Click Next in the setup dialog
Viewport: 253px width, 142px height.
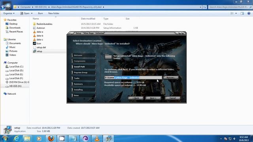[153, 98]
